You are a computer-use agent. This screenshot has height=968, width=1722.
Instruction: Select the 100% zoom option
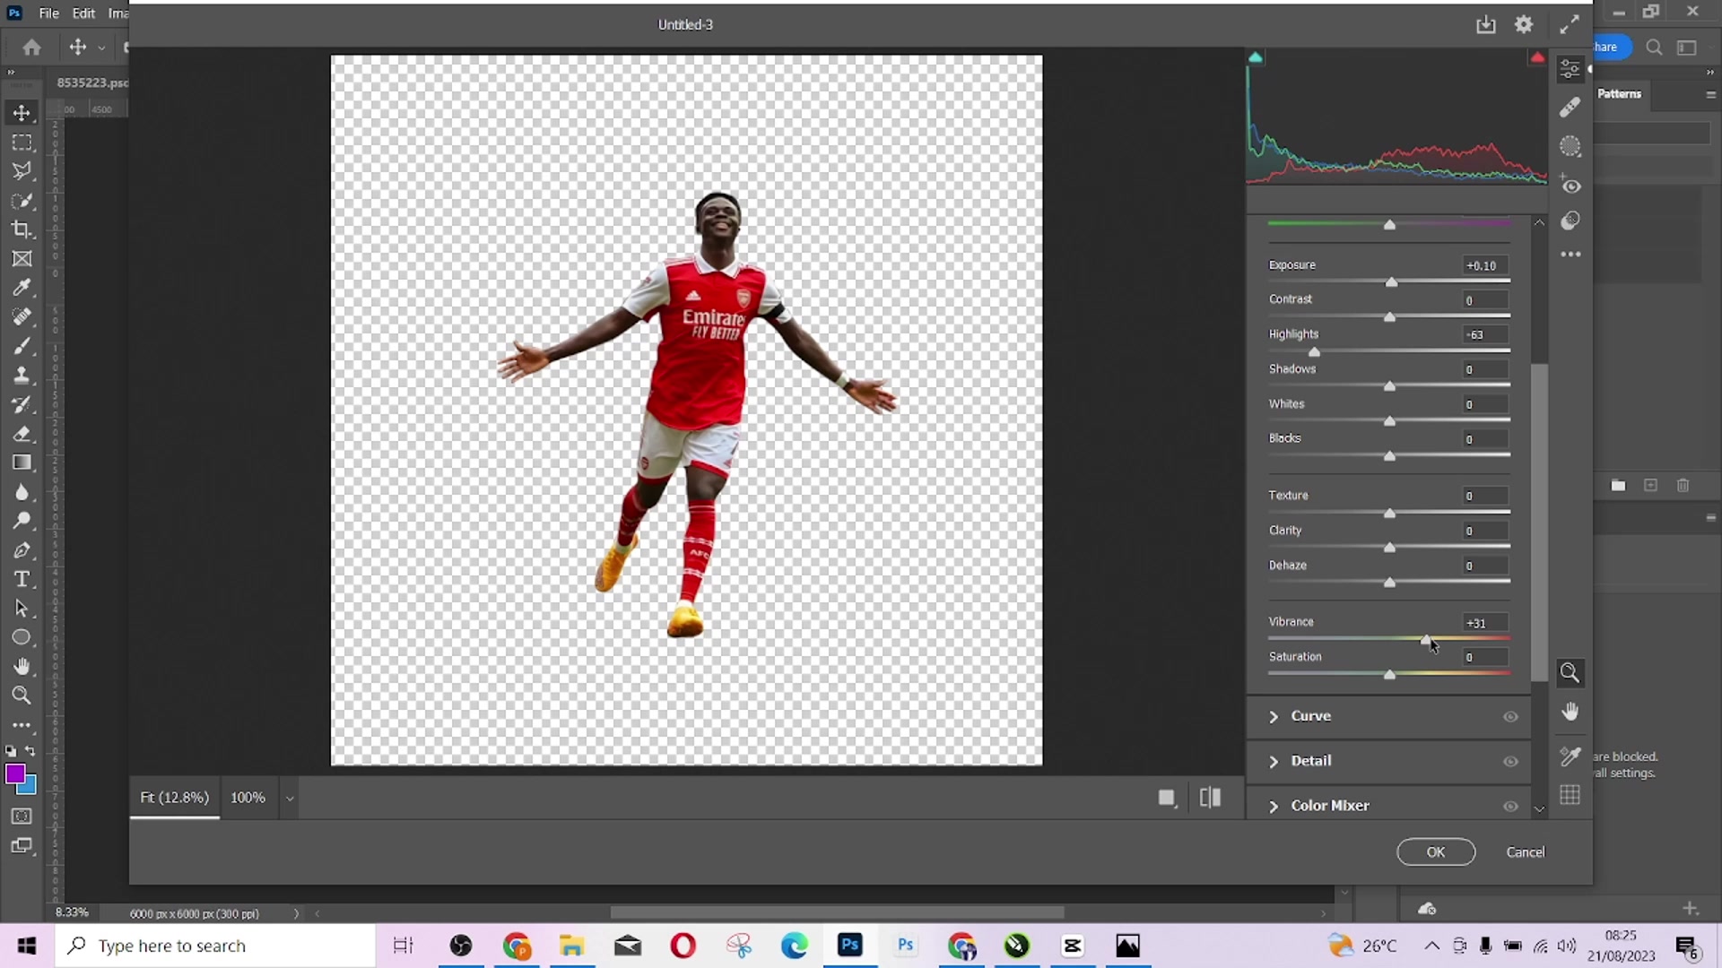point(248,798)
